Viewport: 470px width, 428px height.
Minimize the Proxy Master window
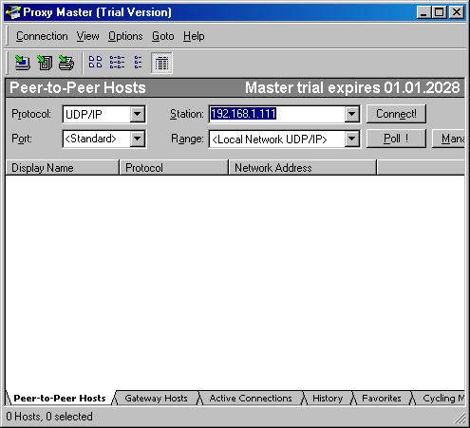point(423,12)
